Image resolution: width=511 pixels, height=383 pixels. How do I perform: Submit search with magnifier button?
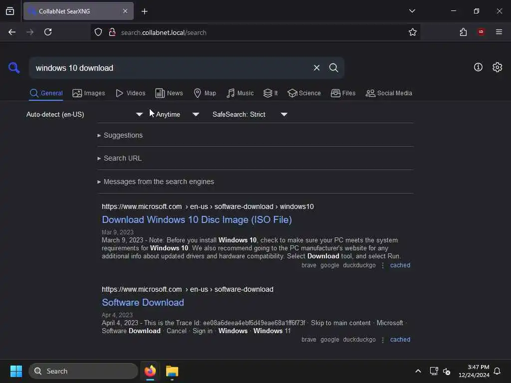click(333, 68)
